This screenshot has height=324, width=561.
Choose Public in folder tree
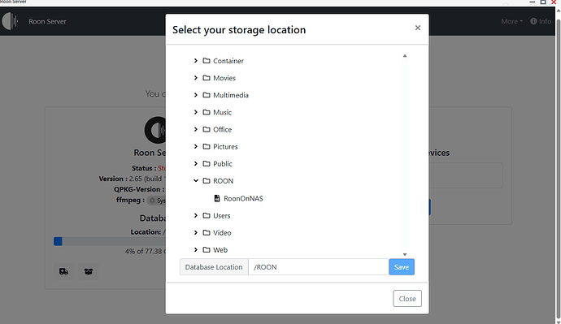click(x=223, y=163)
